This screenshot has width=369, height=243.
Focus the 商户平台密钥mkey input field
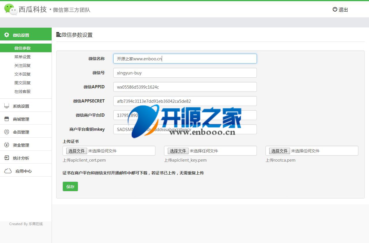click(x=185, y=129)
